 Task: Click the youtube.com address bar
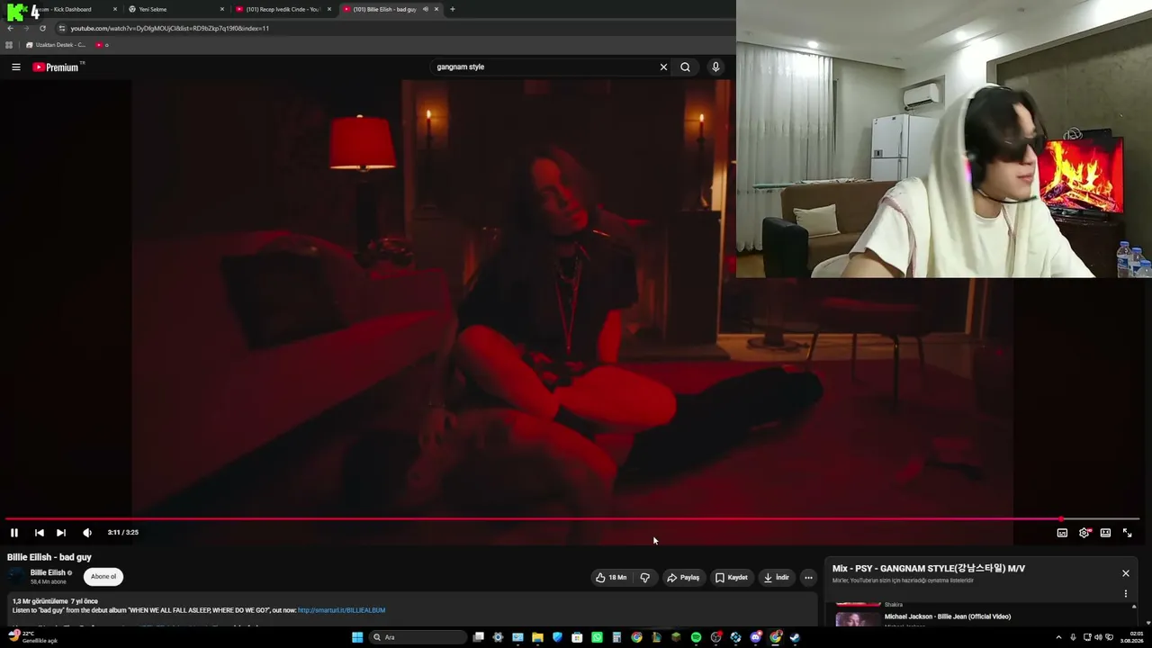394,28
